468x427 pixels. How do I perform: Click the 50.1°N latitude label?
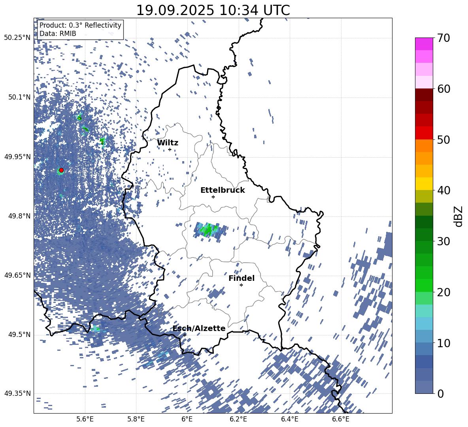[20, 97]
